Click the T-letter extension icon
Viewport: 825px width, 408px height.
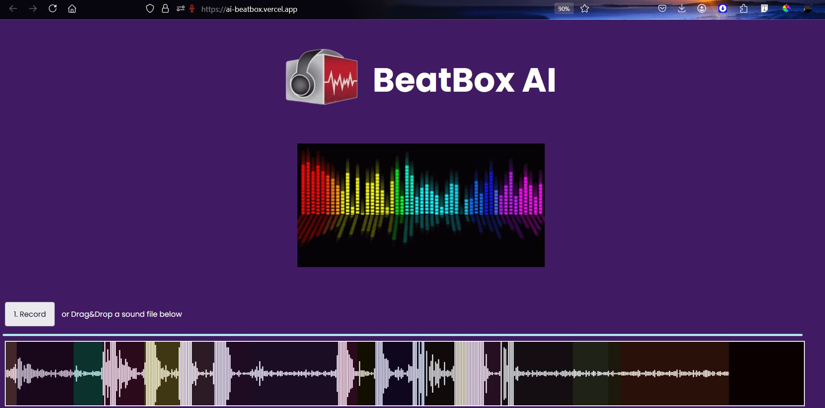pos(764,8)
